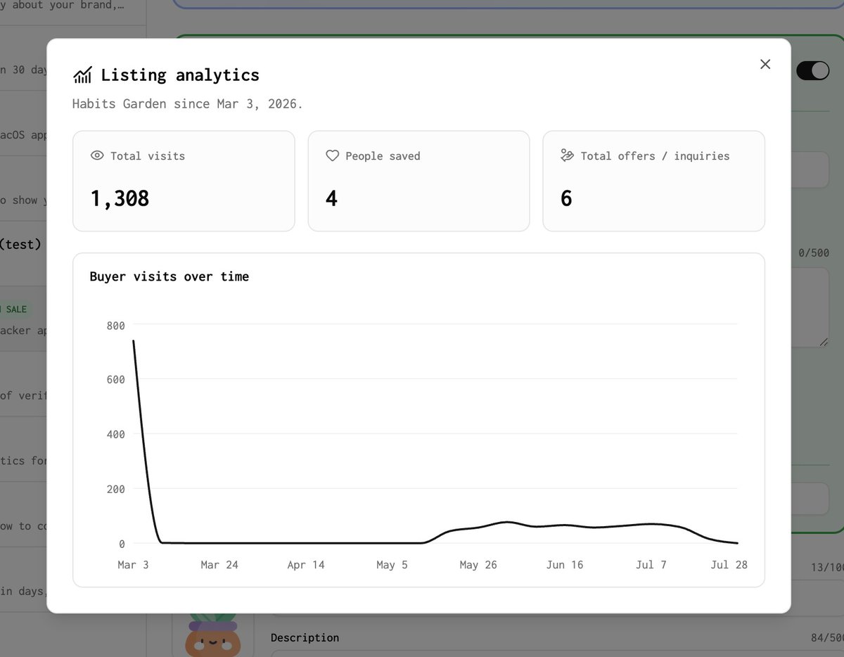Click the Jul 7 x-axis label
Image resolution: width=844 pixels, height=657 pixels.
[651, 564]
